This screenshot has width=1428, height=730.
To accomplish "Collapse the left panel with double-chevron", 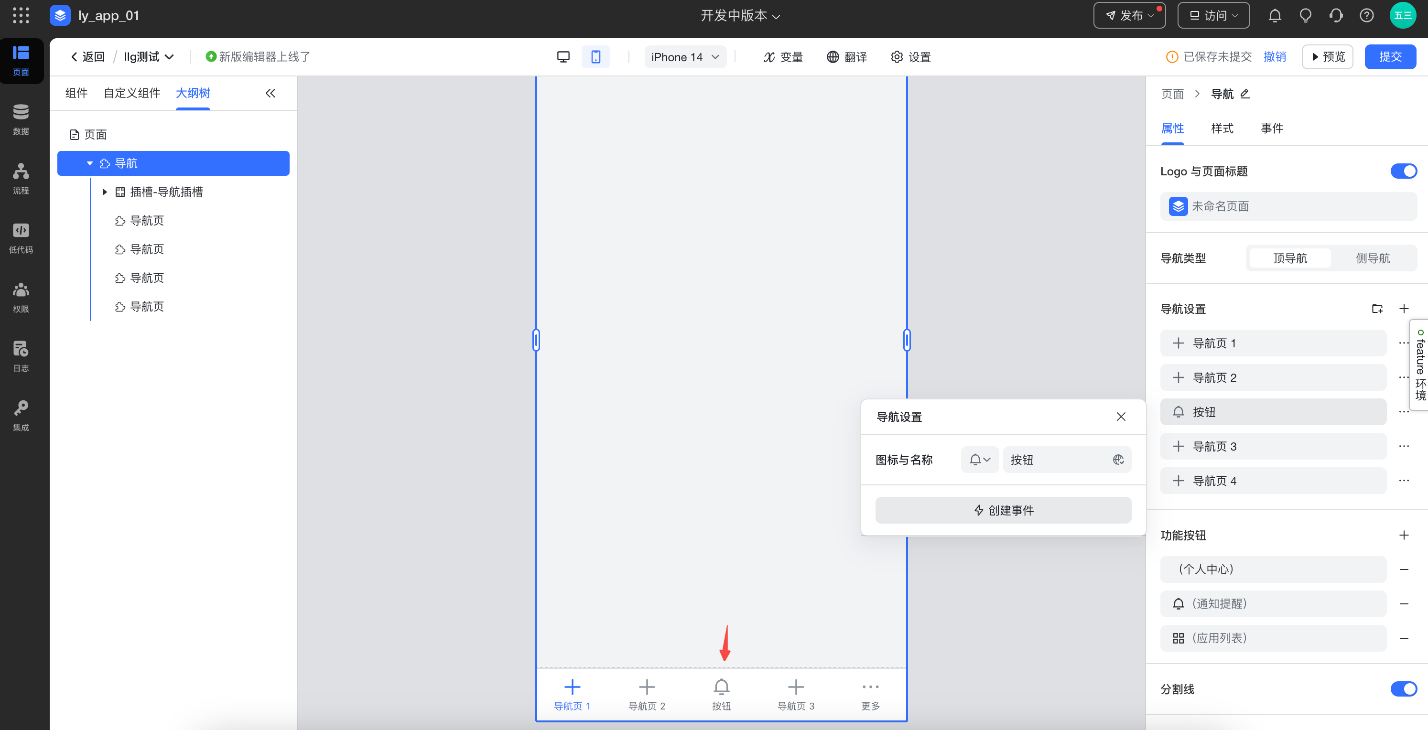I will (270, 93).
